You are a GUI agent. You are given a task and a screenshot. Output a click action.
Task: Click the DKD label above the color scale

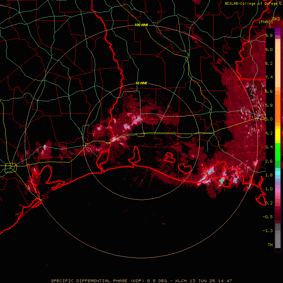click(276, 19)
